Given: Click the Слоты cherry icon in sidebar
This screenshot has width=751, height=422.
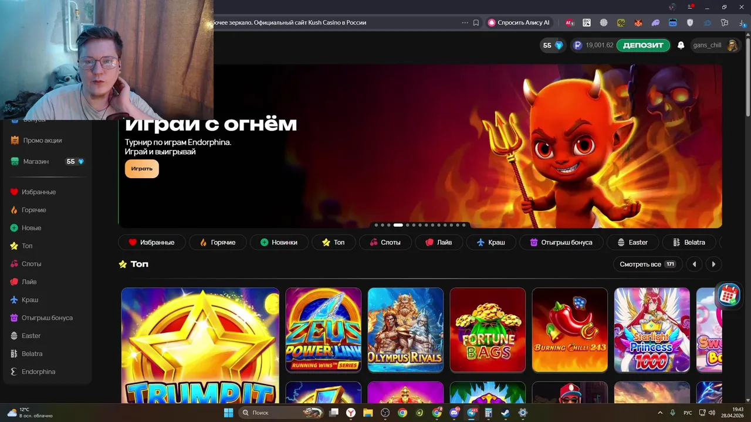Looking at the screenshot, I should click(15, 264).
